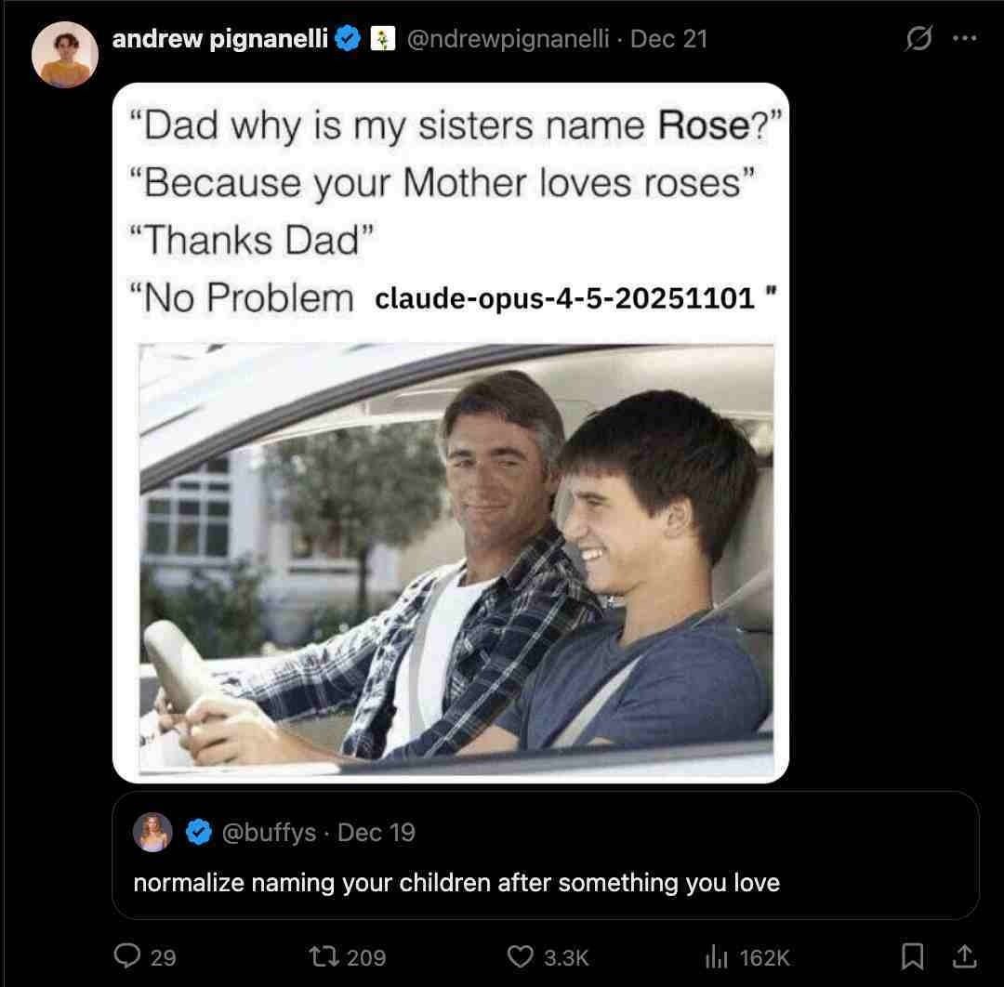Open andrew pignanelli's profile picture

coord(65,55)
